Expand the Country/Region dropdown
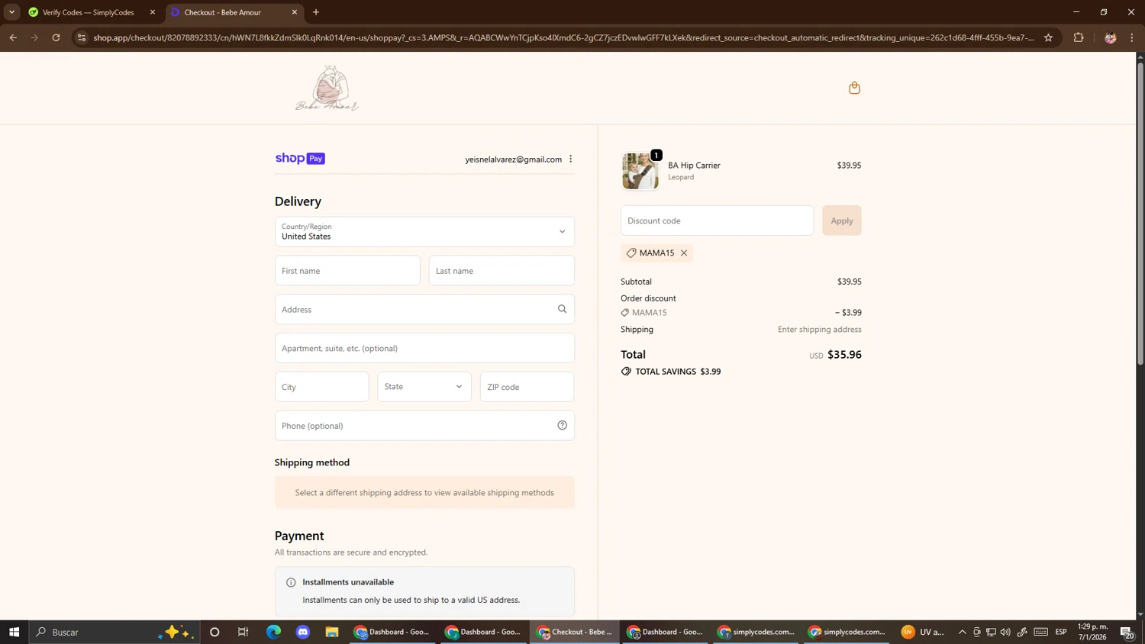Screen dimensions: 1145x644 (424, 232)
